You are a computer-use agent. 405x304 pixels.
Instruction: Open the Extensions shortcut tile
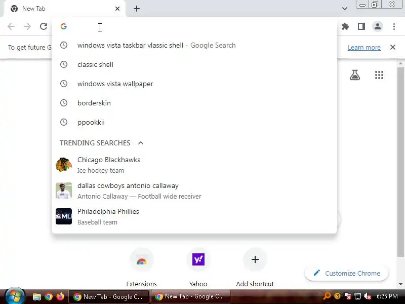coord(142,268)
